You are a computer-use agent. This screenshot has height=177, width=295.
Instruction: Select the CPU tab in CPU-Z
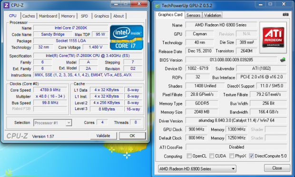click(12, 16)
